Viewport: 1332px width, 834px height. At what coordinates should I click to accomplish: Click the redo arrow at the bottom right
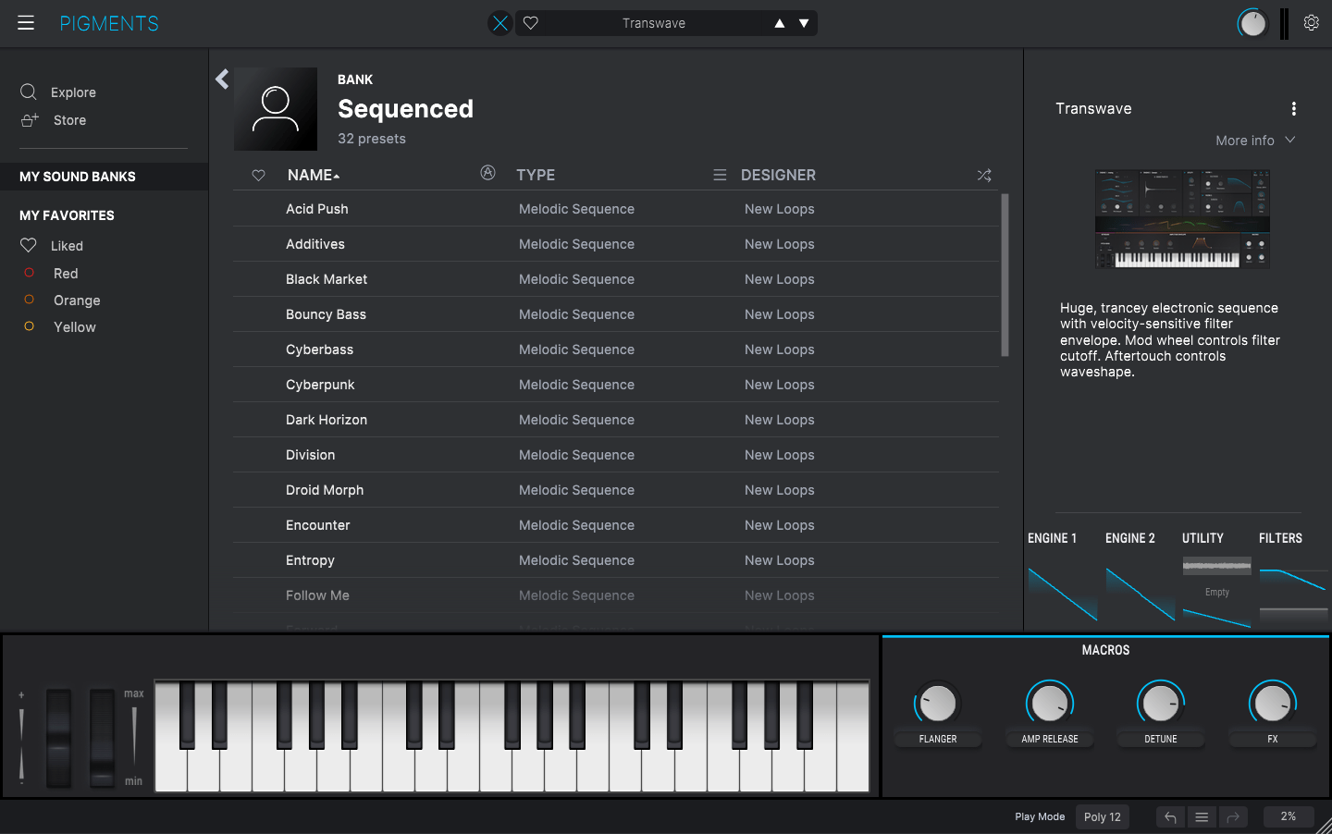1233,817
